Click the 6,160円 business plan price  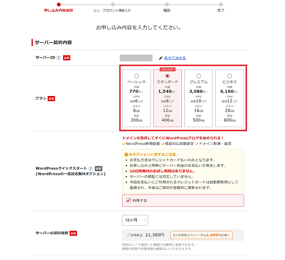229,91
